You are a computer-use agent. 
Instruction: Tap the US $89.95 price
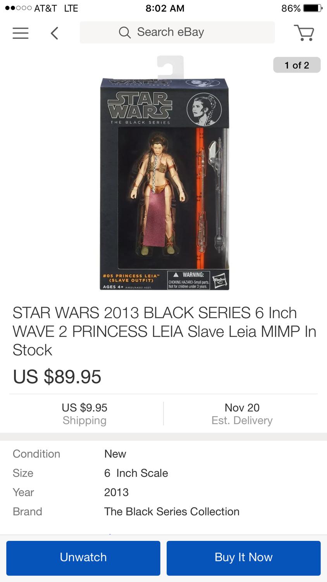click(x=57, y=377)
